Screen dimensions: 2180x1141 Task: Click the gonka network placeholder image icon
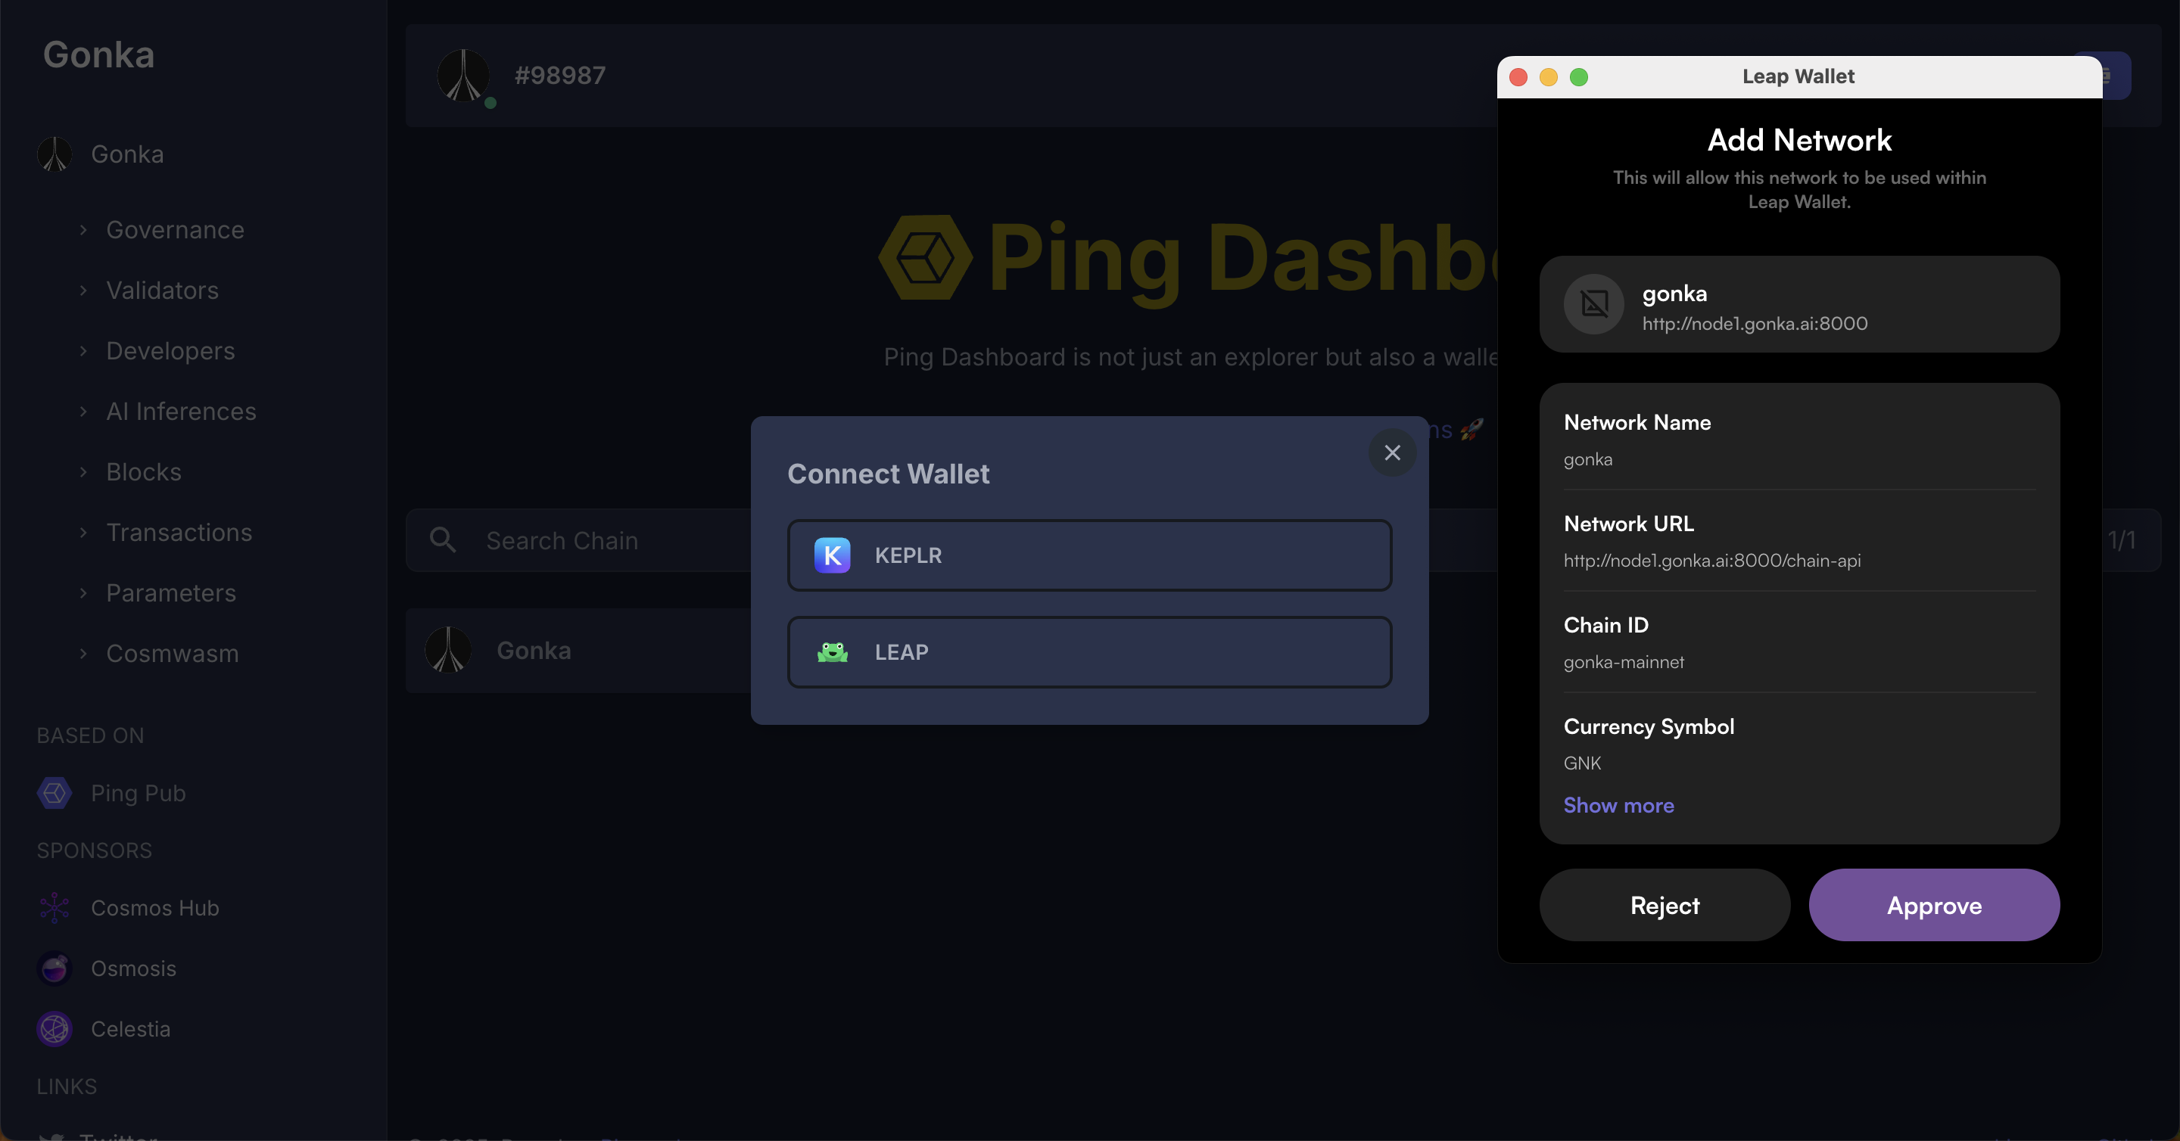1593,303
